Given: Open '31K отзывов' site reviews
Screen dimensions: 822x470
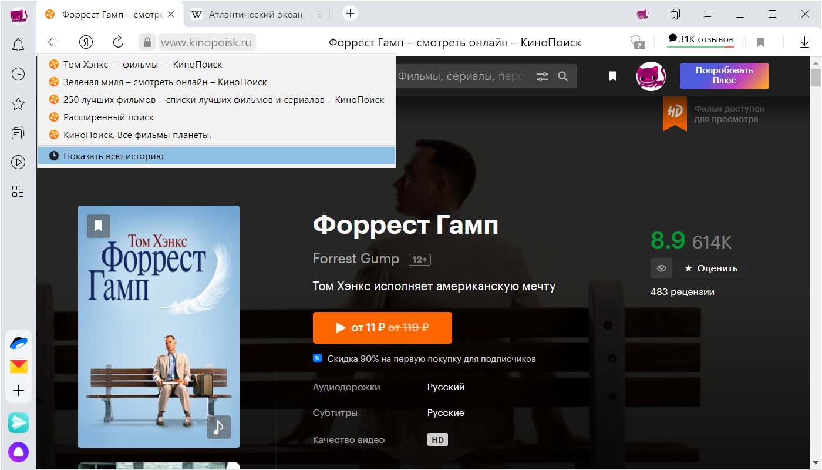Looking at the screenshot, I should (700, 39).
